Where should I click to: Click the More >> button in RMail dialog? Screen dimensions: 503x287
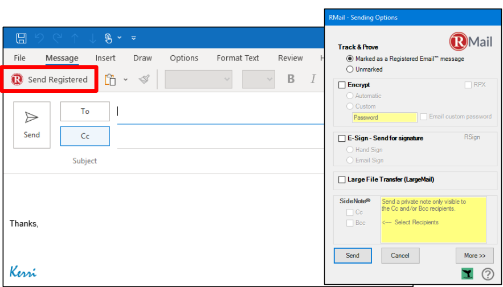coord(475,255)
